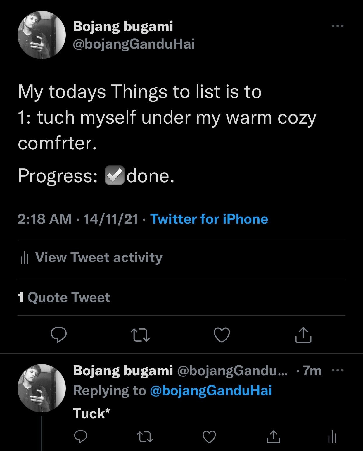Tap the bar chart icon beside View Tweet activity
This screenshot has height=451, width=363.
[x=24, y=258]
